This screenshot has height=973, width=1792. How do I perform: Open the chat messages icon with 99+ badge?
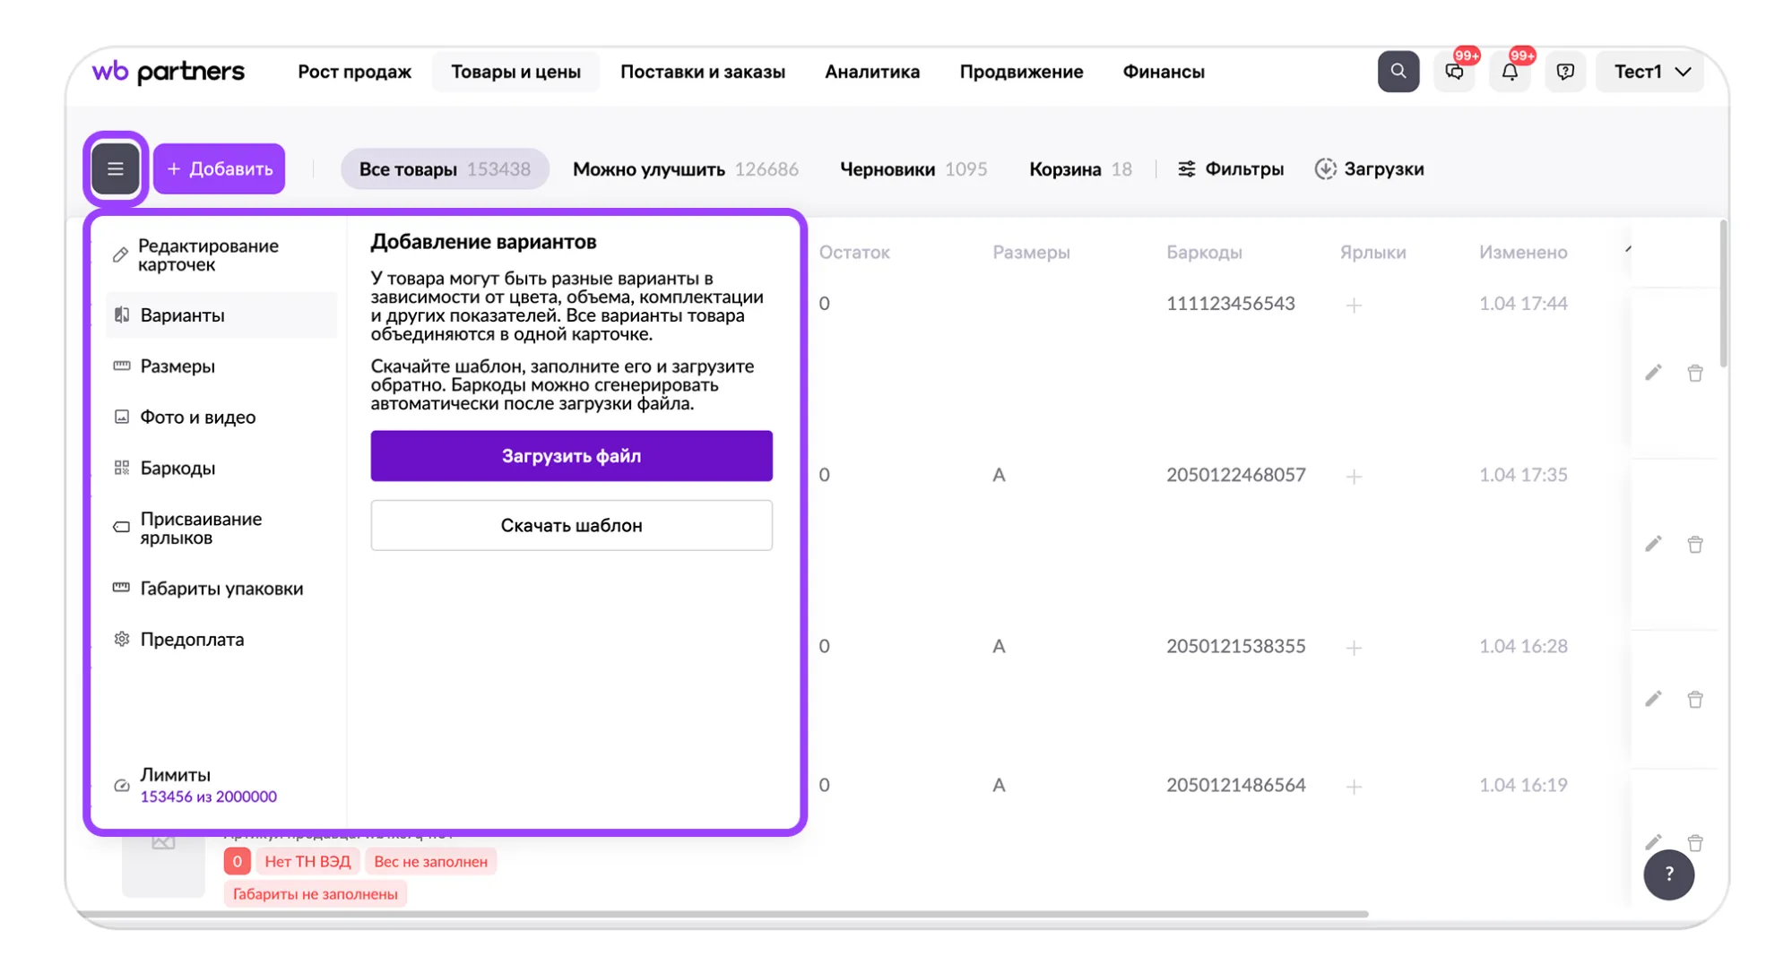[1454, 71]
